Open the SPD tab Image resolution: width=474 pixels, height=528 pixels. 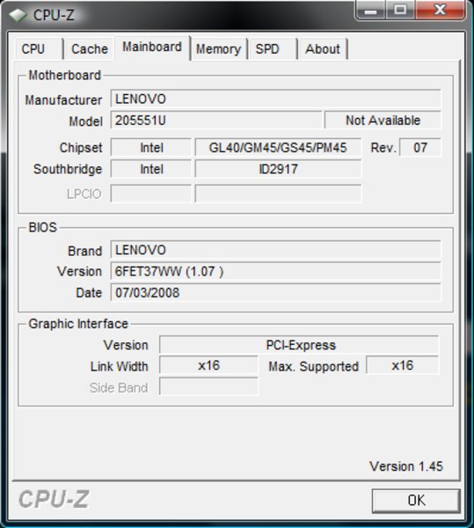pos(273,49)
